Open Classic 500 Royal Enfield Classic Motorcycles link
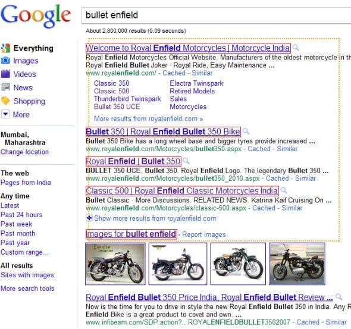 coord(182,191)
